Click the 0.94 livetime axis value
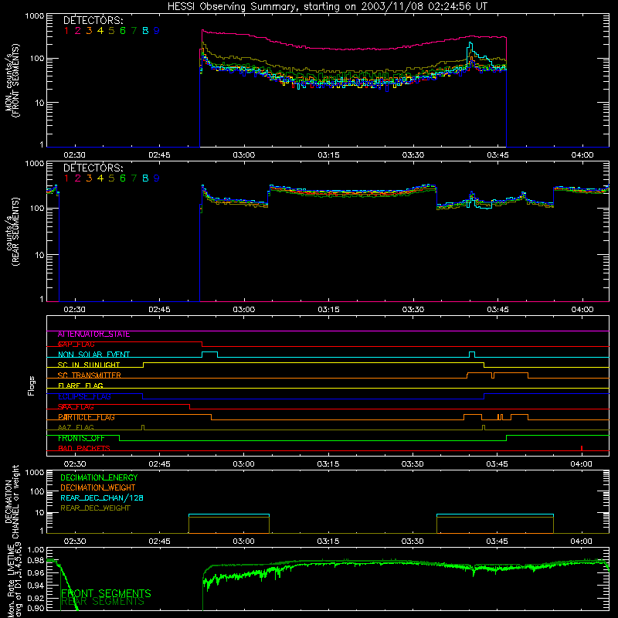 (x=36, y=586)
